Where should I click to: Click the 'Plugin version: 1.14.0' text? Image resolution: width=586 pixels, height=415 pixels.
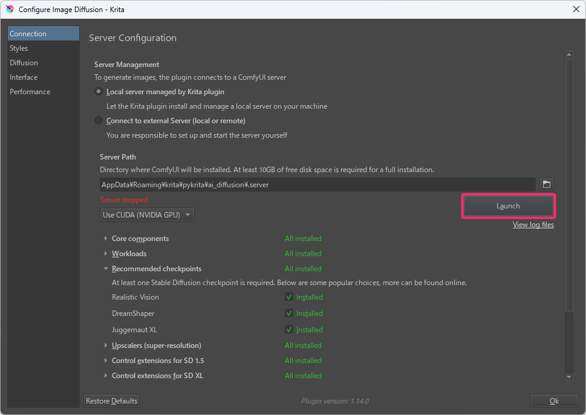[335, 401]
